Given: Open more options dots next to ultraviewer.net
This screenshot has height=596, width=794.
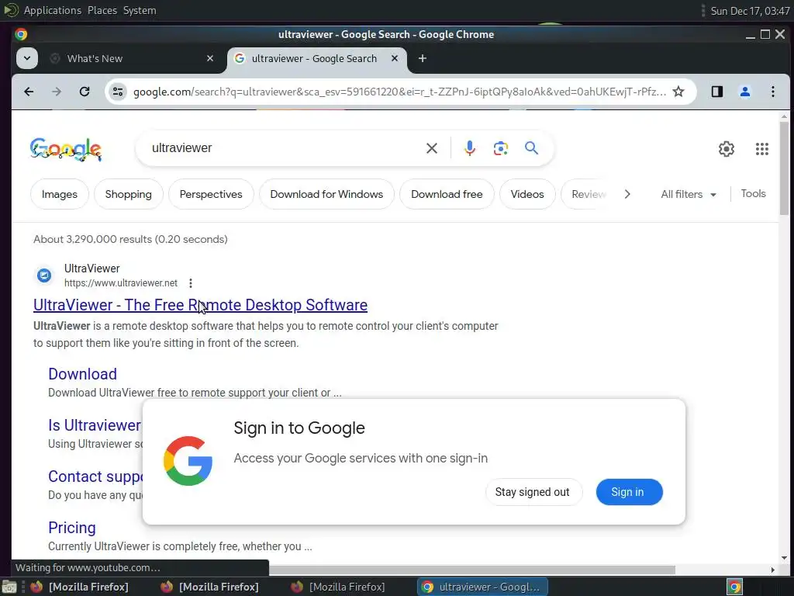Looking at the screenshot, I should pyautogui.click(x=191, y=283).
